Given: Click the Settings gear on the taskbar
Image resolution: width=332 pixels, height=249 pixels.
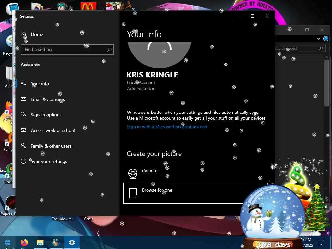Looking at the screenshot, I should tap(72, 243).
